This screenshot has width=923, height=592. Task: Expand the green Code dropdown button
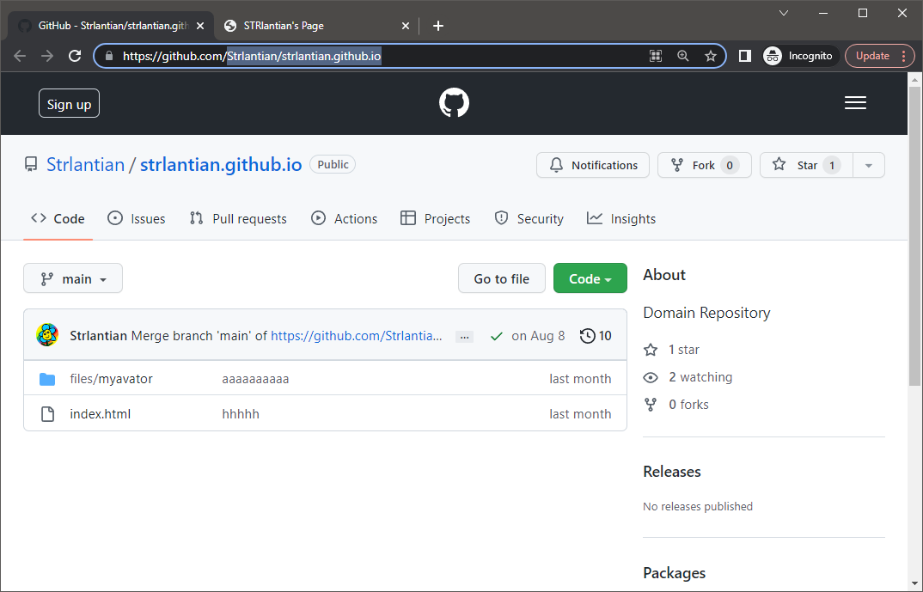[x=590, y=278]
